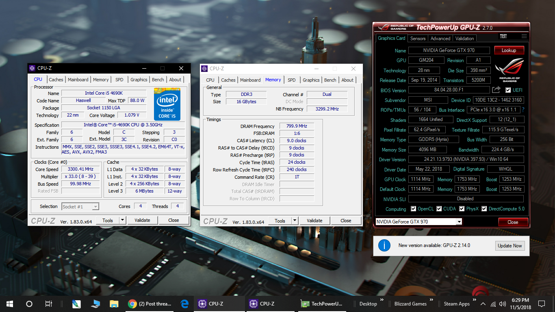This screenshot has width=555, height=312.
Task: Click the BIOS save/export arrow icon
Action: [x=496, y=90]
